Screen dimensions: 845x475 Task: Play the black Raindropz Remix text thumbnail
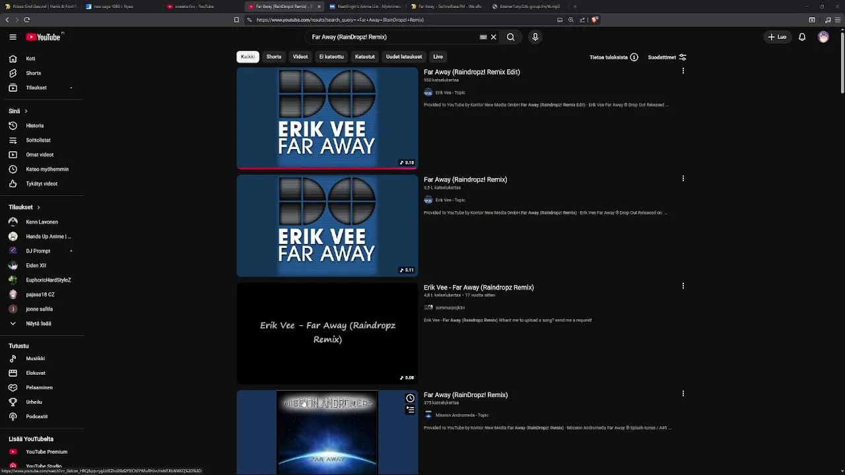[x=327, y=333]
